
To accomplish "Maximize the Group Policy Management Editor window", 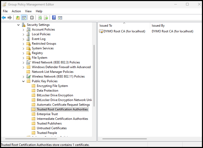I will (x=187, y=4).
